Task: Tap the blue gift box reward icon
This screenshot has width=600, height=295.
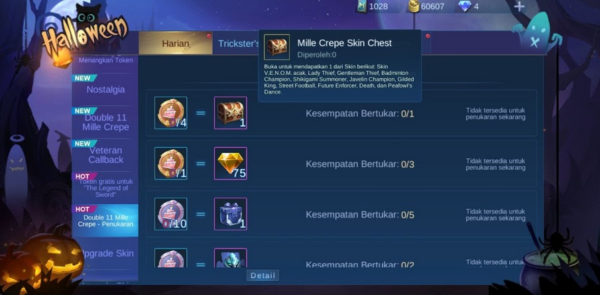Action: click(230, 214)
